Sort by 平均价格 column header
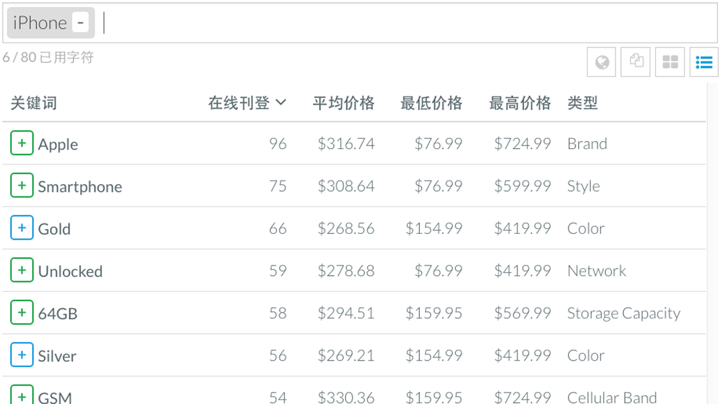Viewport: 721px width, 404px height. point(344,103)
